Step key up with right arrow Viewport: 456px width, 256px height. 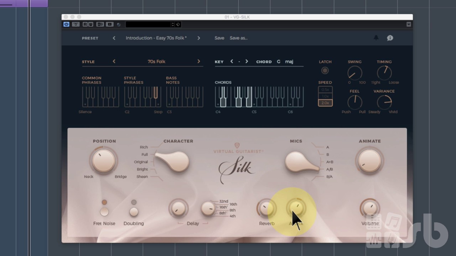point(247,62)
